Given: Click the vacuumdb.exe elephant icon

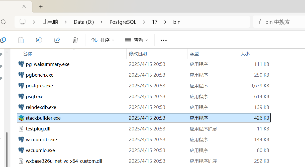Looking at the screenshot, I should [x=21, y=139].
